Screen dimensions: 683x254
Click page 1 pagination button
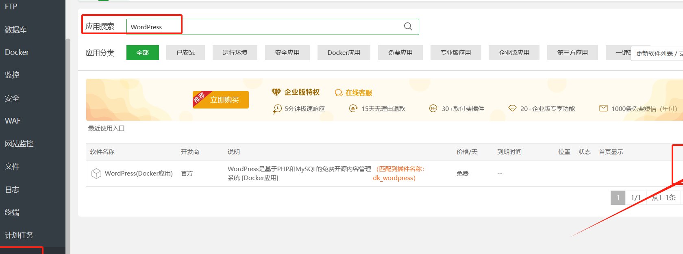[618, 198]
